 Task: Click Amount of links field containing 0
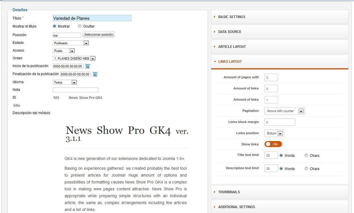(271, 89)
